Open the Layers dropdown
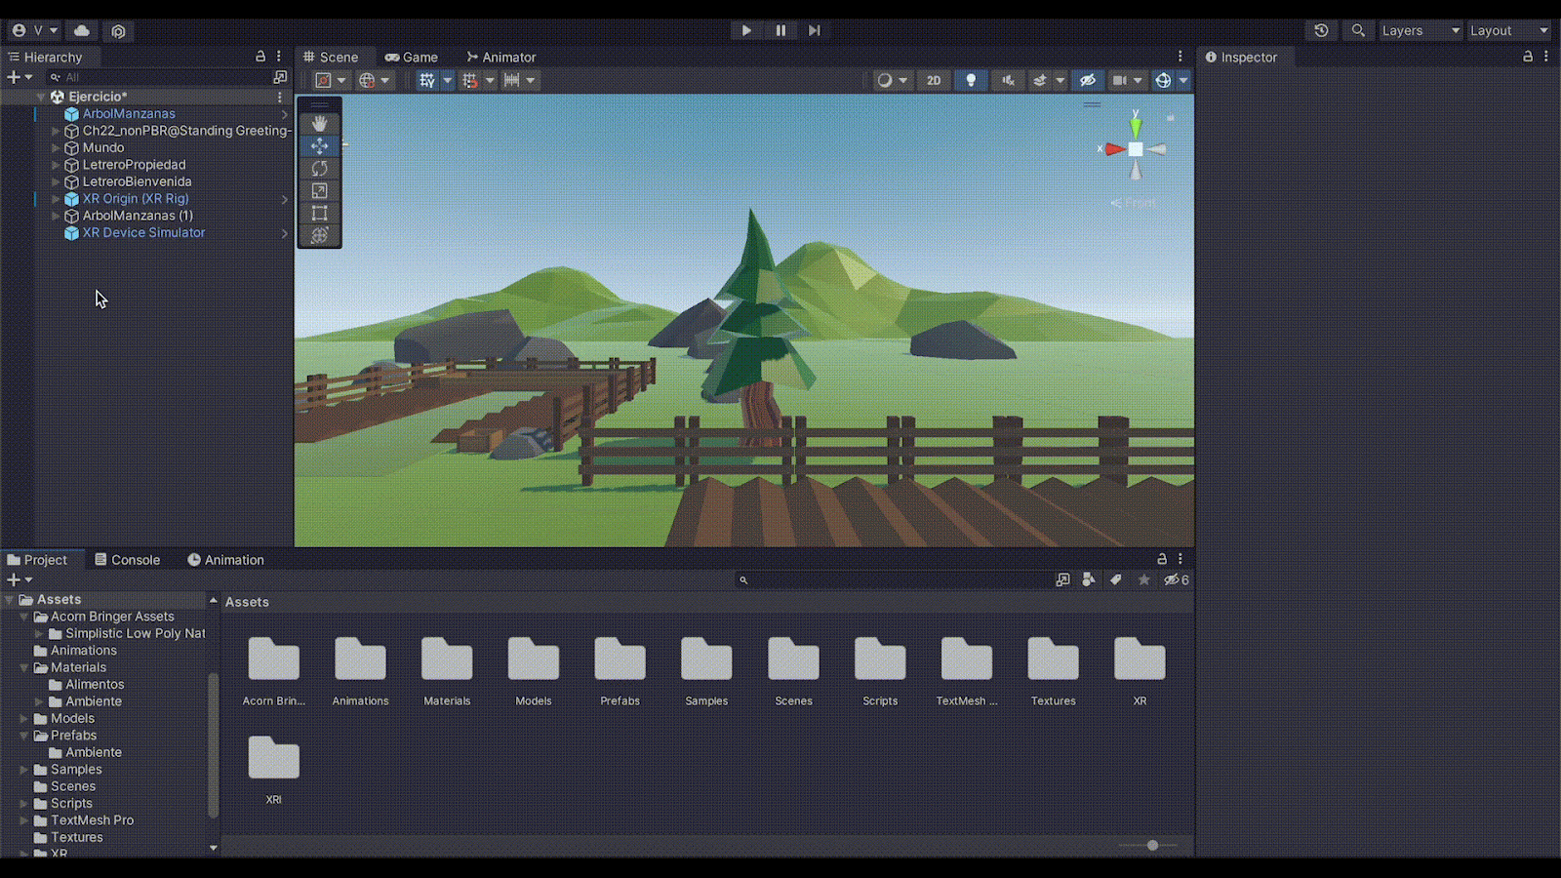The image size is (1561, 878). pyautogui.click(x=1420, y=30)
